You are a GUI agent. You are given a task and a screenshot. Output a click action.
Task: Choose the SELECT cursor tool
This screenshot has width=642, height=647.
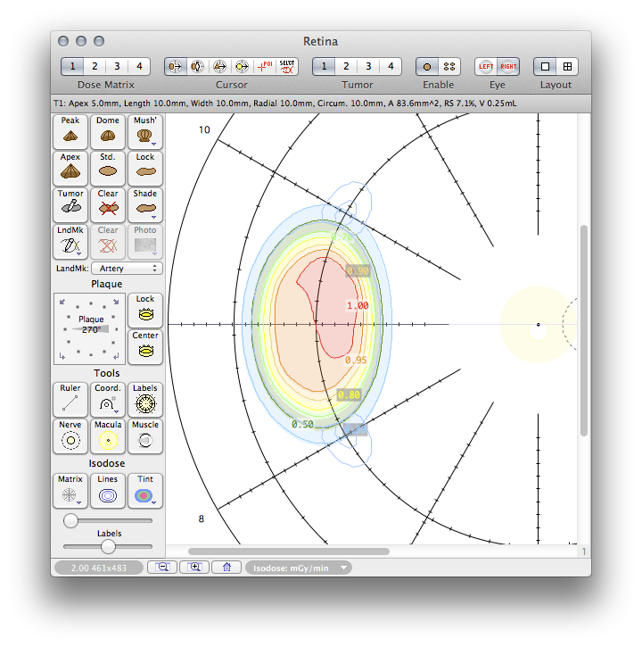tap(287, 66)
